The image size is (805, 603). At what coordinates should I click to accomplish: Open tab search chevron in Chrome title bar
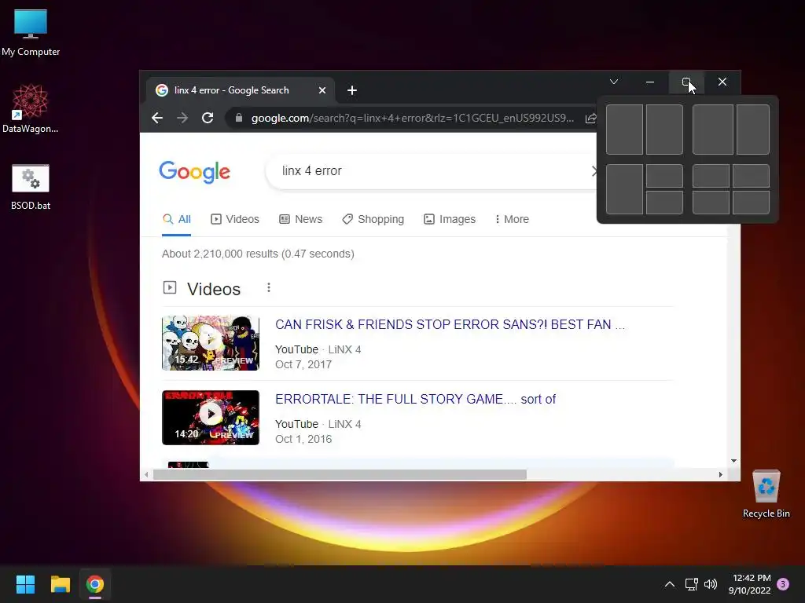[x=613, y=82]
